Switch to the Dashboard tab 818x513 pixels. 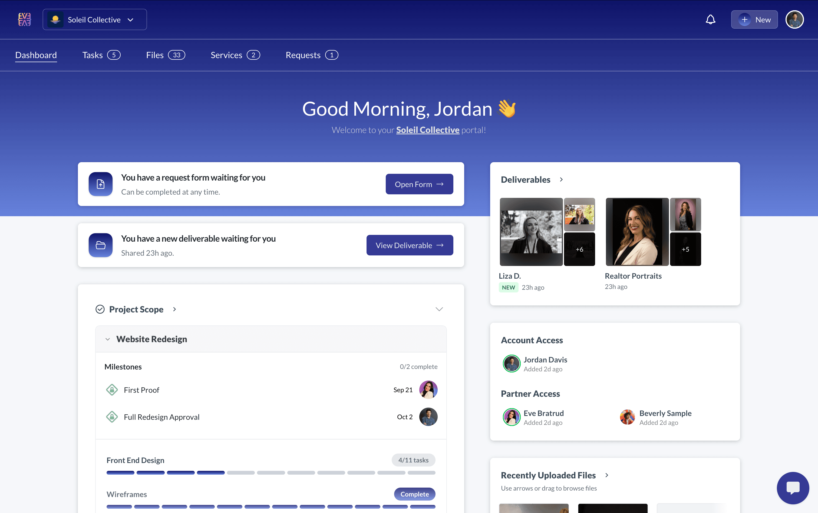36,55
